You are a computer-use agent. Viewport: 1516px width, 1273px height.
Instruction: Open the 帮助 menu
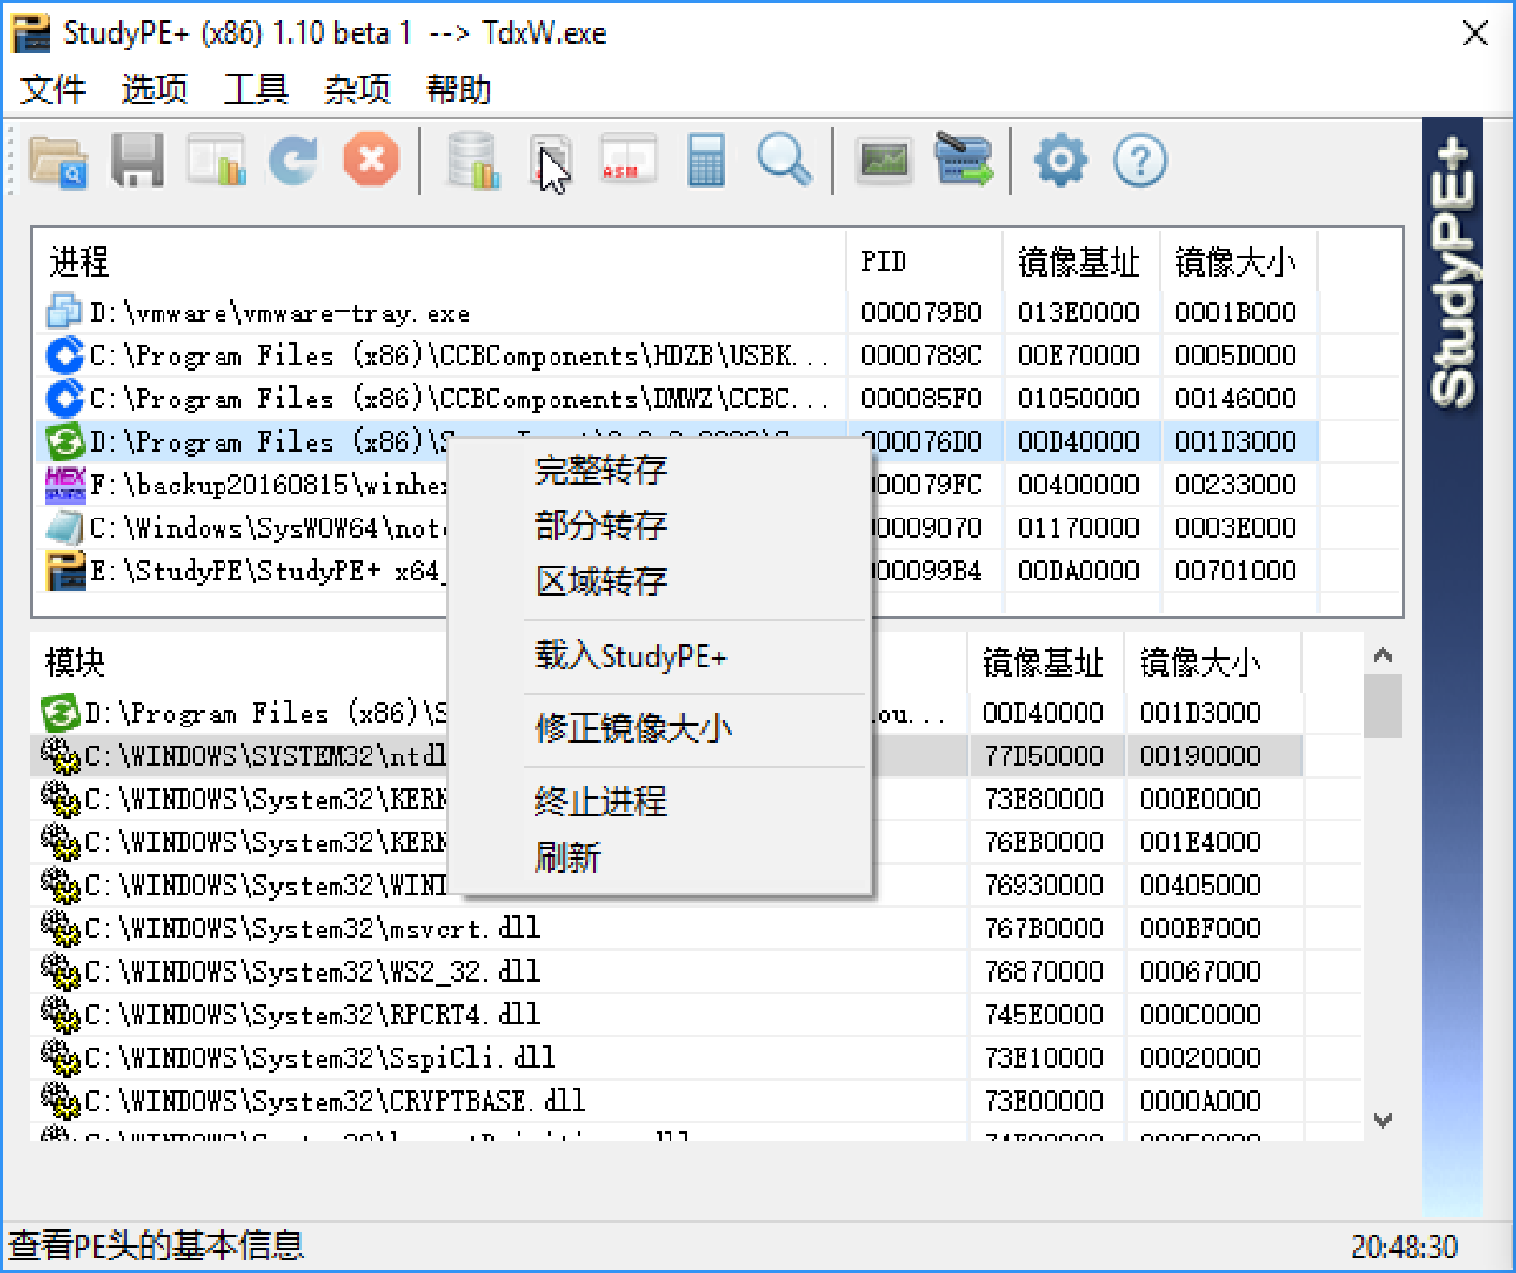point(459,89)
